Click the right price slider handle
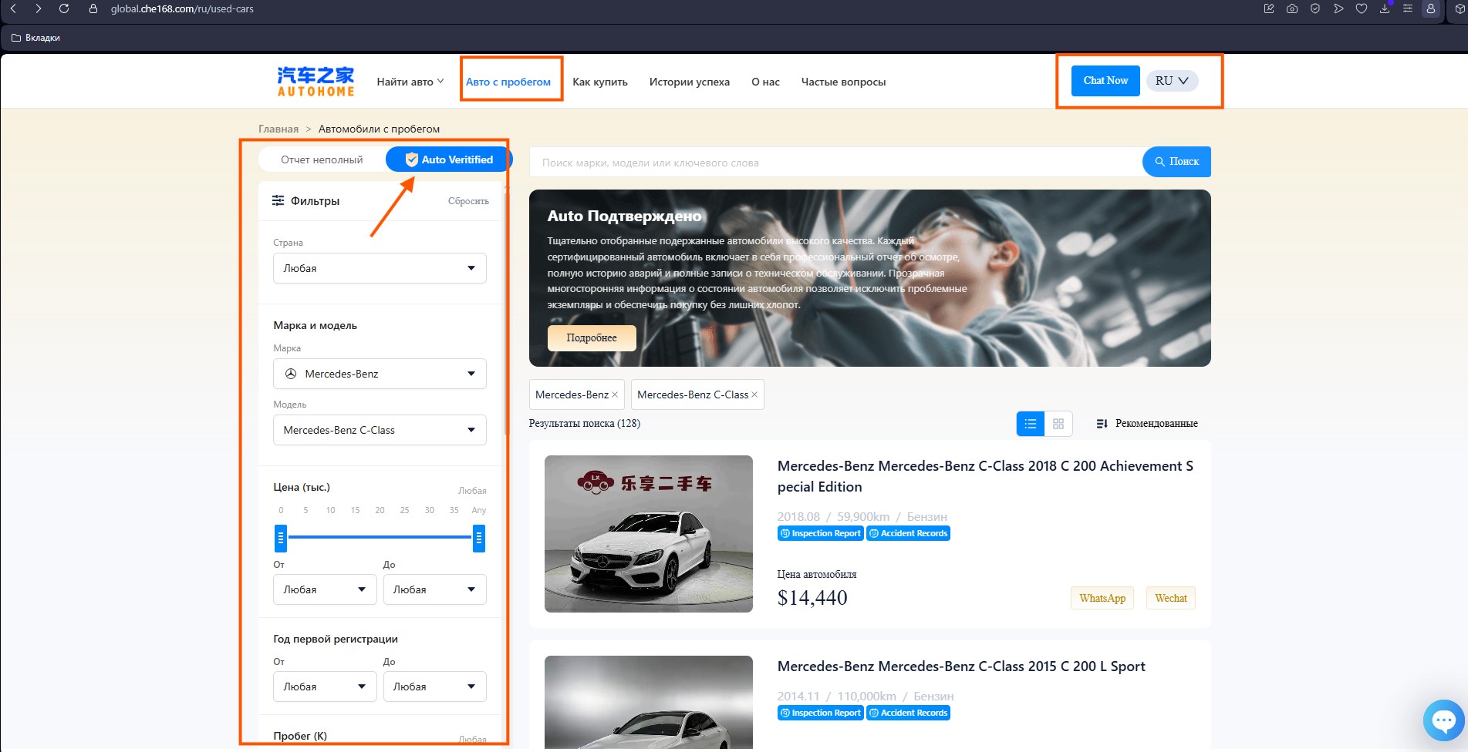Viewport: 1468px width, 752px height. tap(479, 539)
